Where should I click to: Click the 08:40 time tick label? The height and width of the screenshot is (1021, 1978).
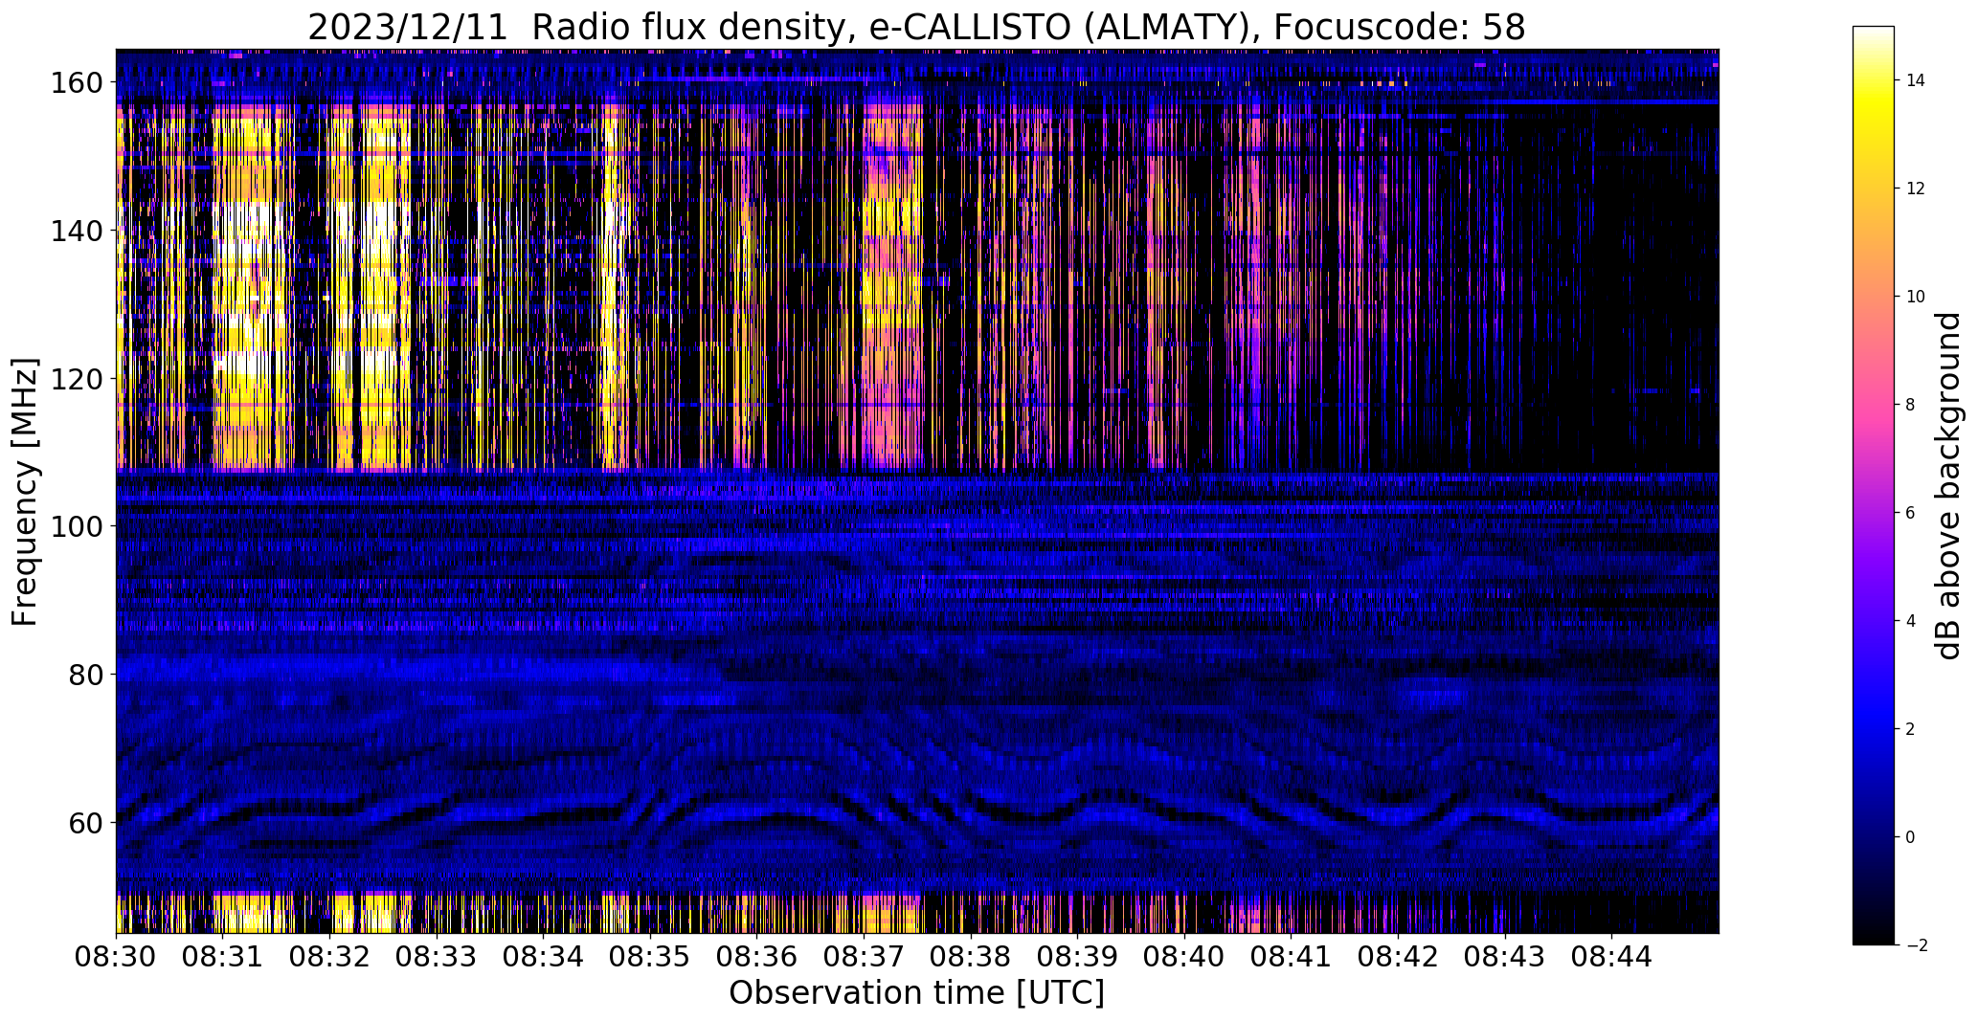pos(1184,957)
